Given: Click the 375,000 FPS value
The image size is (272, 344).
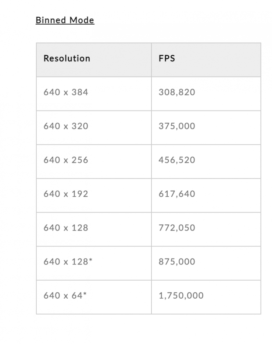Looking at the screenshot, I should point(177,126).
